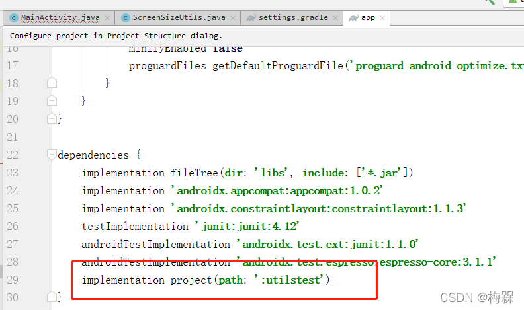524x310 pixels.
Task: Click line number 29 in the gutter
Action: tap(13, 280)
